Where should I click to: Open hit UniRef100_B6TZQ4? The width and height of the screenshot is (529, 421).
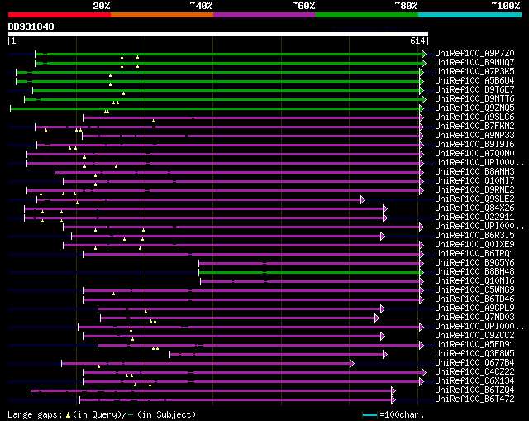click(x=474, y=390)
